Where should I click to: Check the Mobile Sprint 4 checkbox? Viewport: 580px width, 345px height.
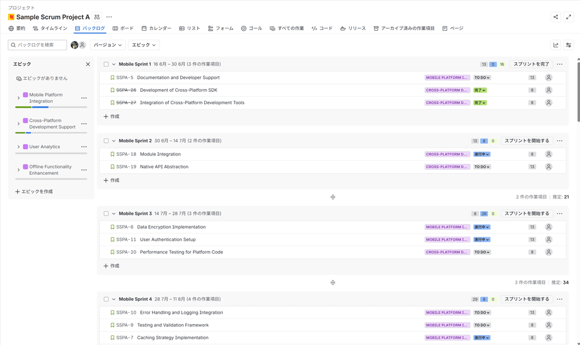click(x=106, y=299)
